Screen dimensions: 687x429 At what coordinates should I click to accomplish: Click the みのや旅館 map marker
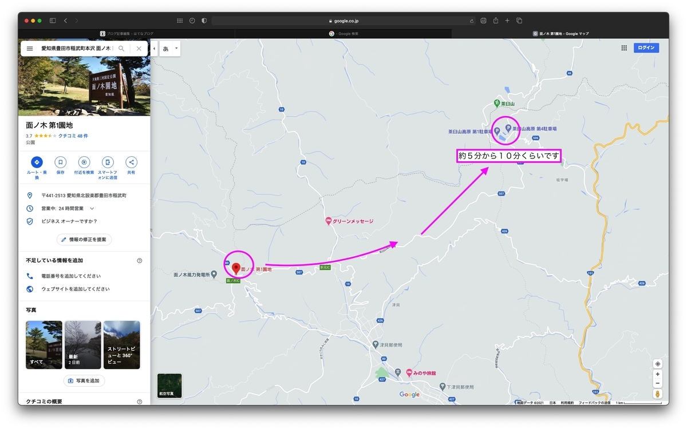(x=409, y=373)
